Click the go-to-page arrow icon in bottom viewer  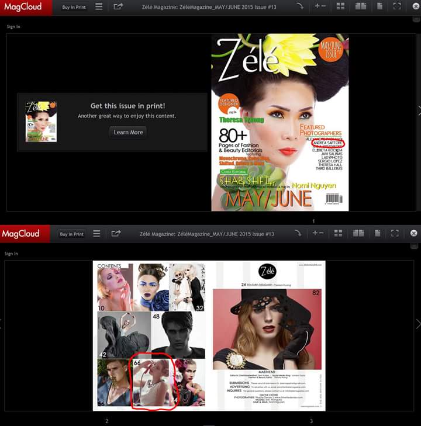coord(298,233)
